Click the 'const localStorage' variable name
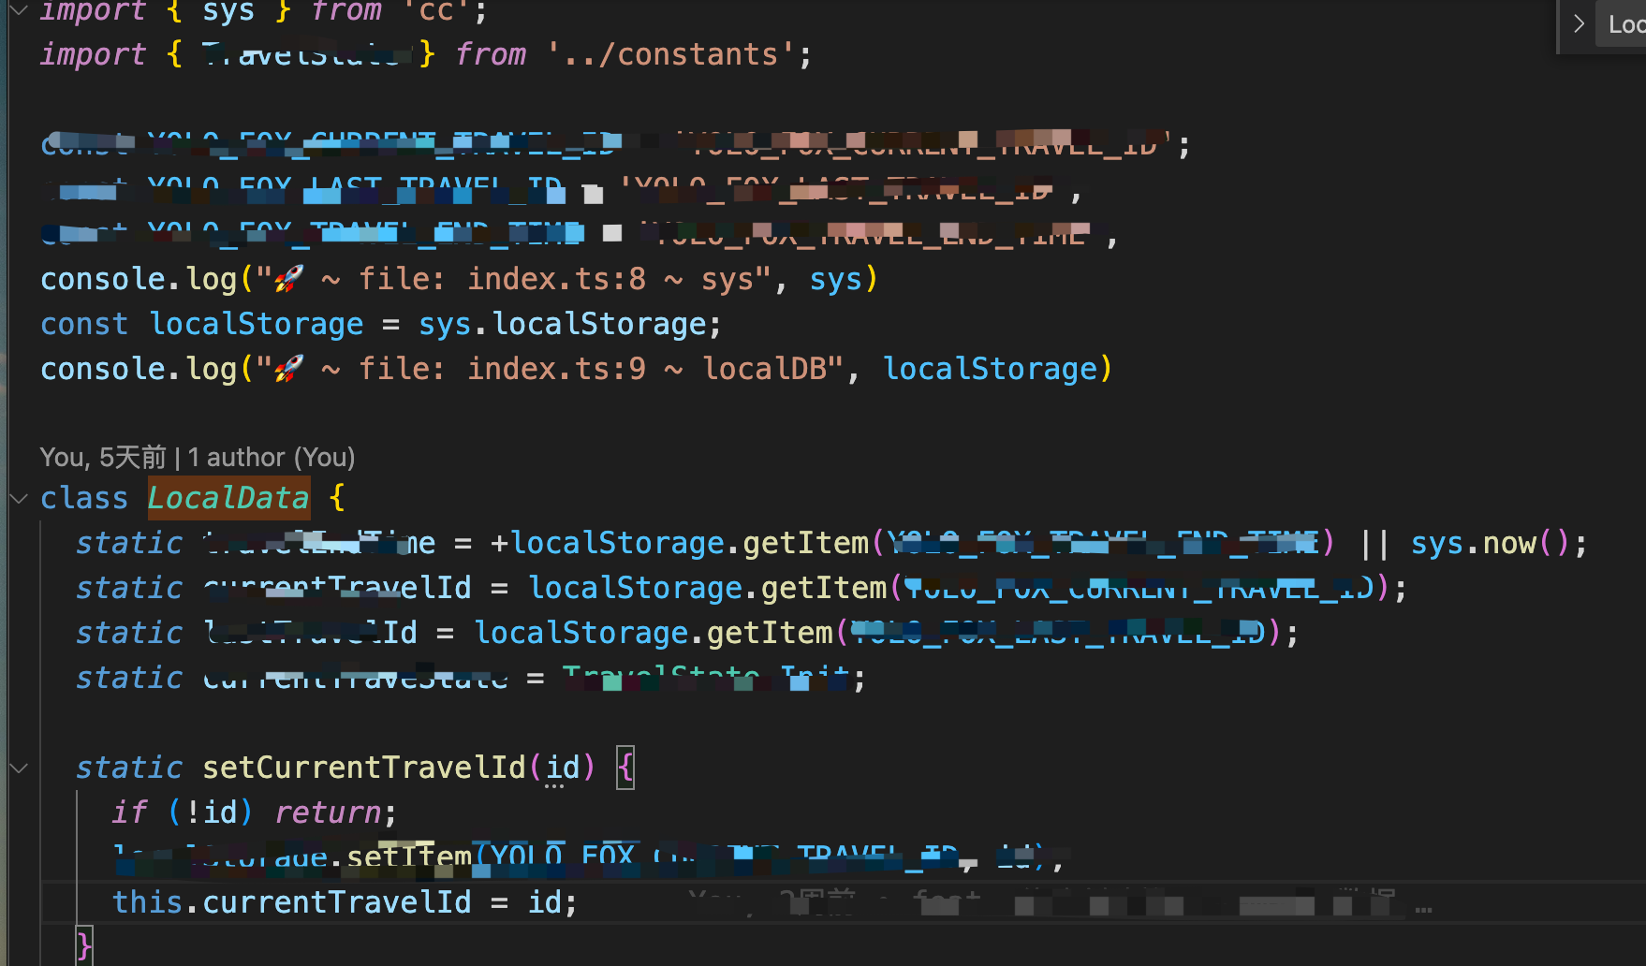 point(257,325)
